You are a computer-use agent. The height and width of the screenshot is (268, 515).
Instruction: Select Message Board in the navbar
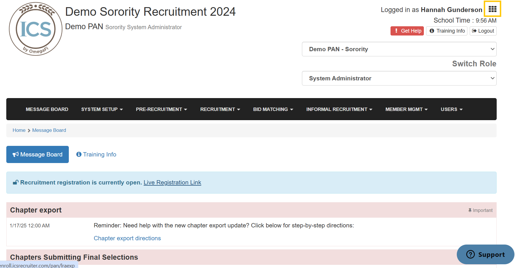click(x=47, y=109)
